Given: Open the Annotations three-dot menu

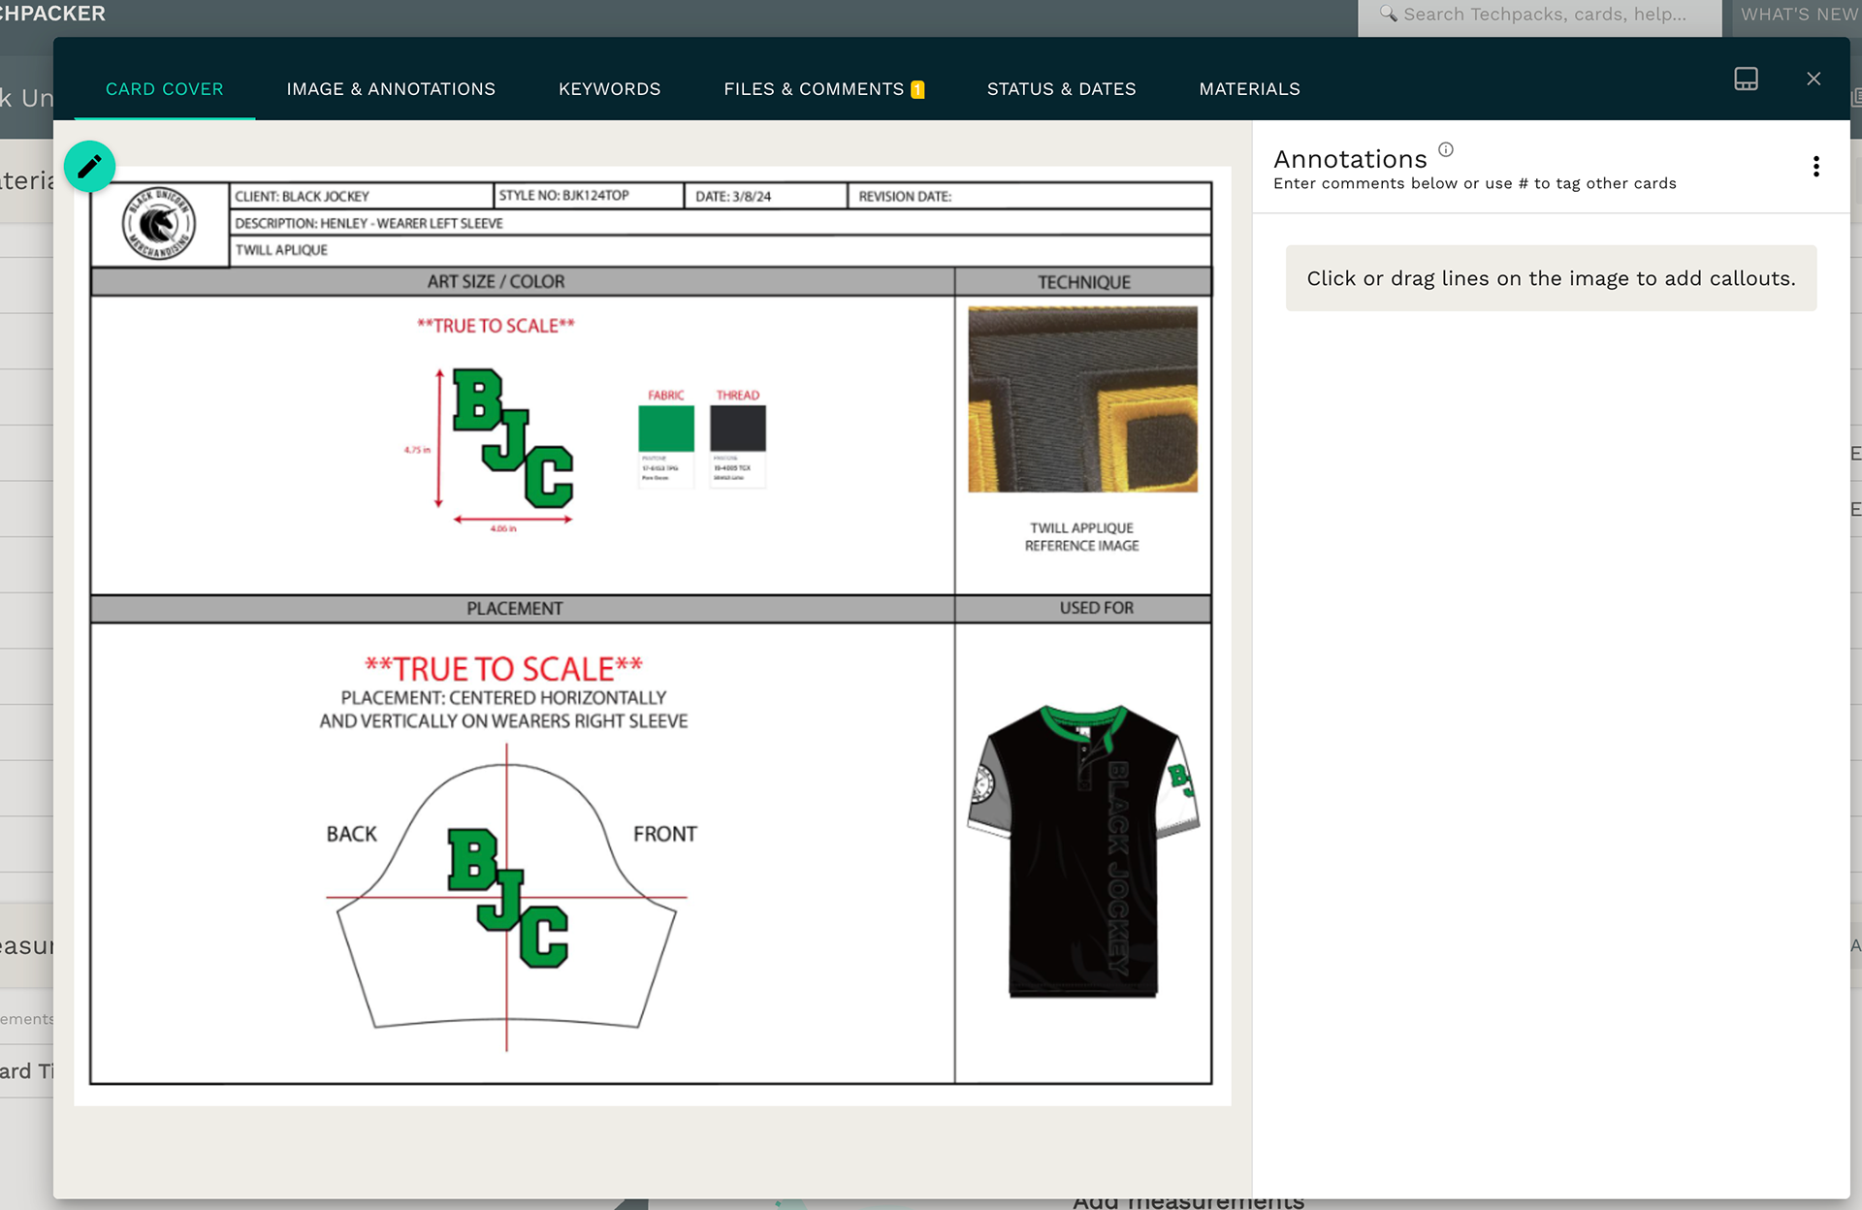Looking at the screenshot, I should (x=1815, y=167).
